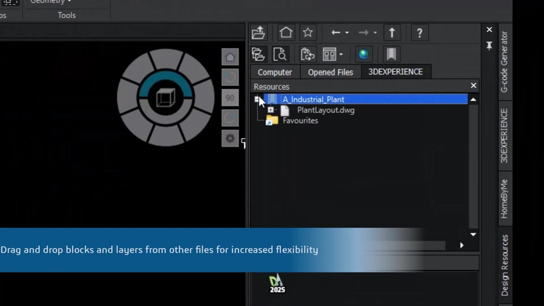The height and width of the screenshot is (306, 544).
Task: Click the top segment of view navigator ring
Action: click(166, 58)
